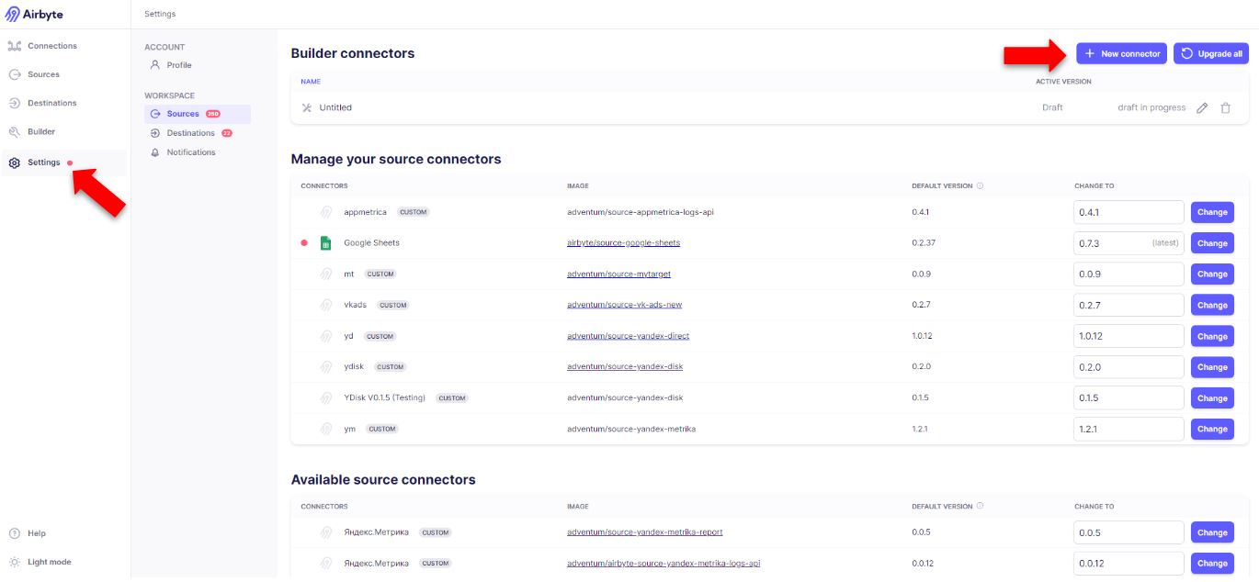Image resolution: width=1259 pixels, height=582 pixels.
Task: Click Change in the ym row
Action: click(1212, 429)
